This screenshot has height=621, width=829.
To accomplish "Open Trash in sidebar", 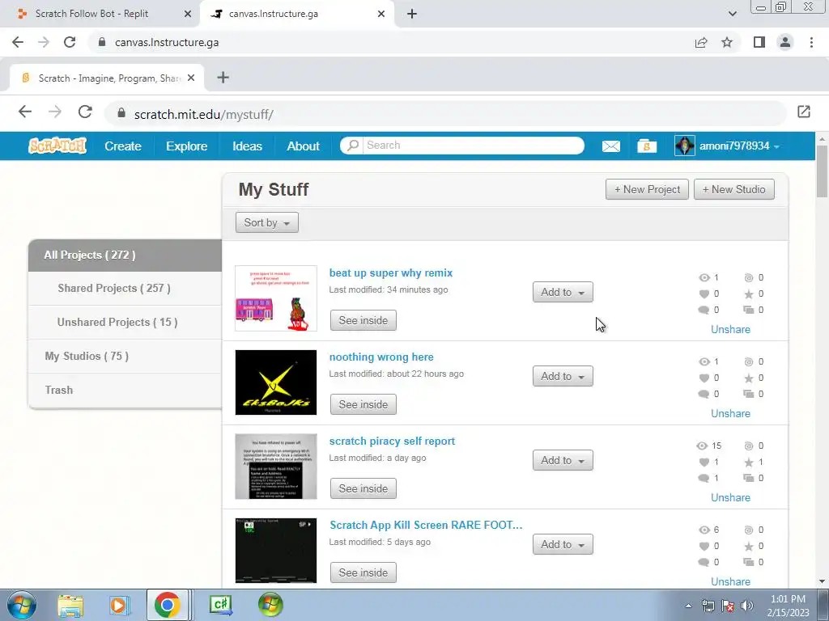I will pos(125,390).
